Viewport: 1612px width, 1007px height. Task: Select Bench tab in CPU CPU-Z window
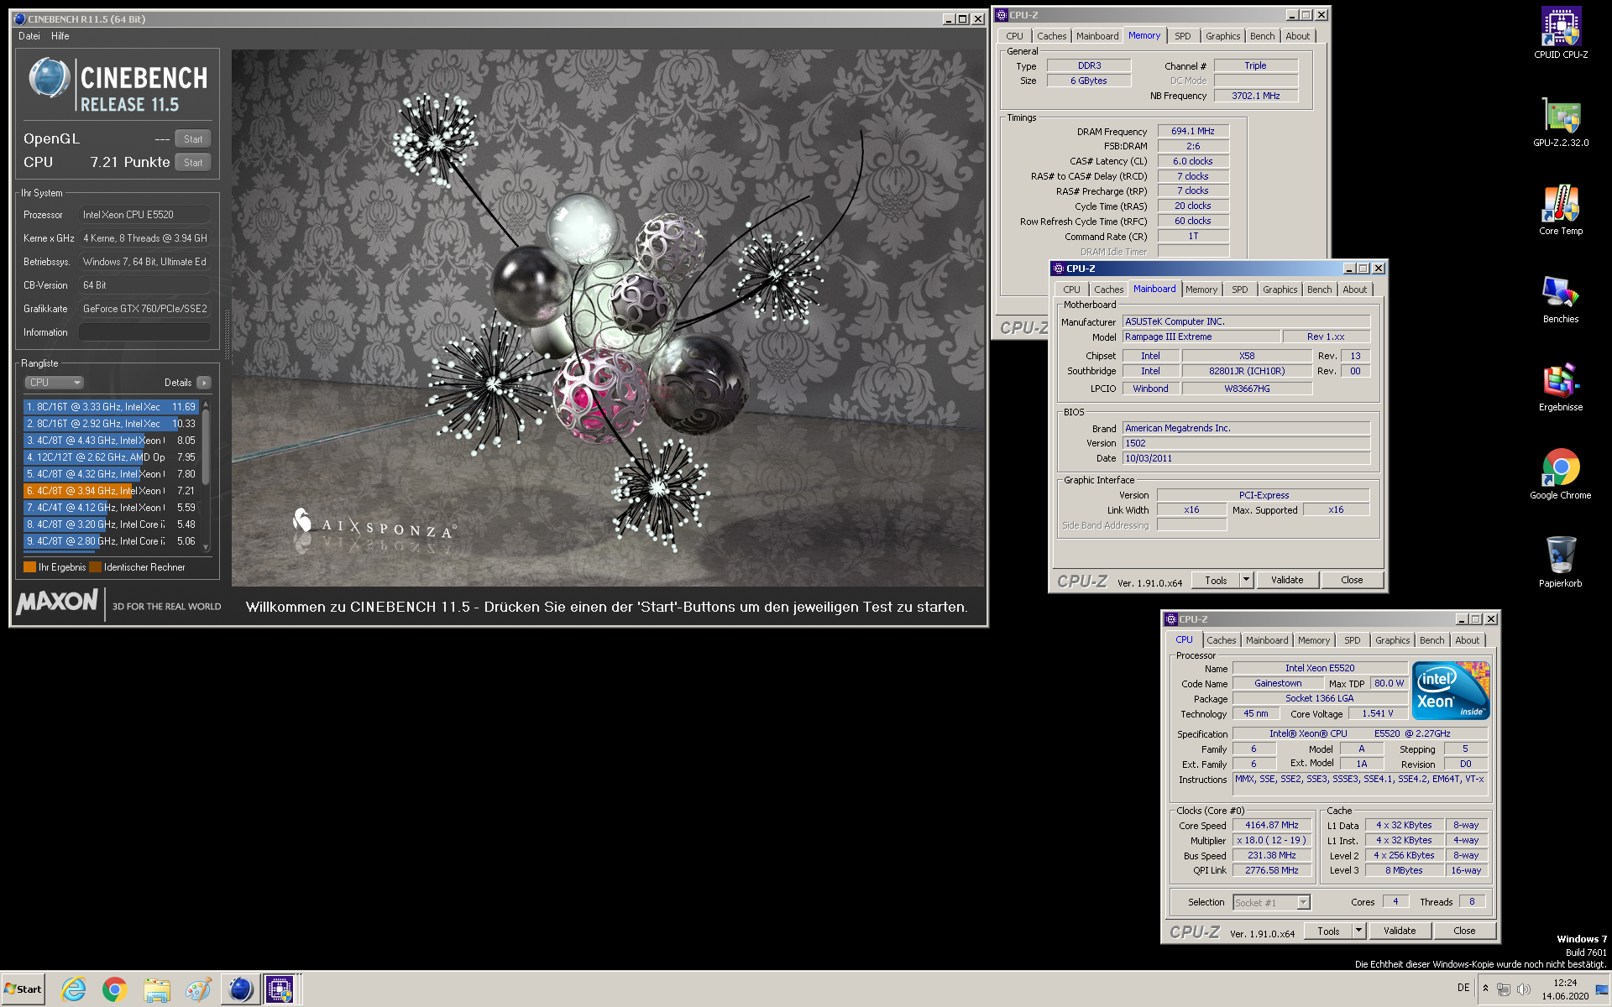pos(1431,640)
